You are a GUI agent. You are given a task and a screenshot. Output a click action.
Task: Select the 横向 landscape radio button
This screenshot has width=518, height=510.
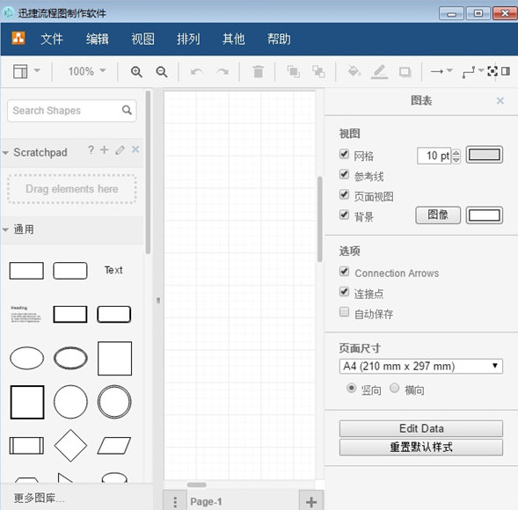tap(395, 388)
